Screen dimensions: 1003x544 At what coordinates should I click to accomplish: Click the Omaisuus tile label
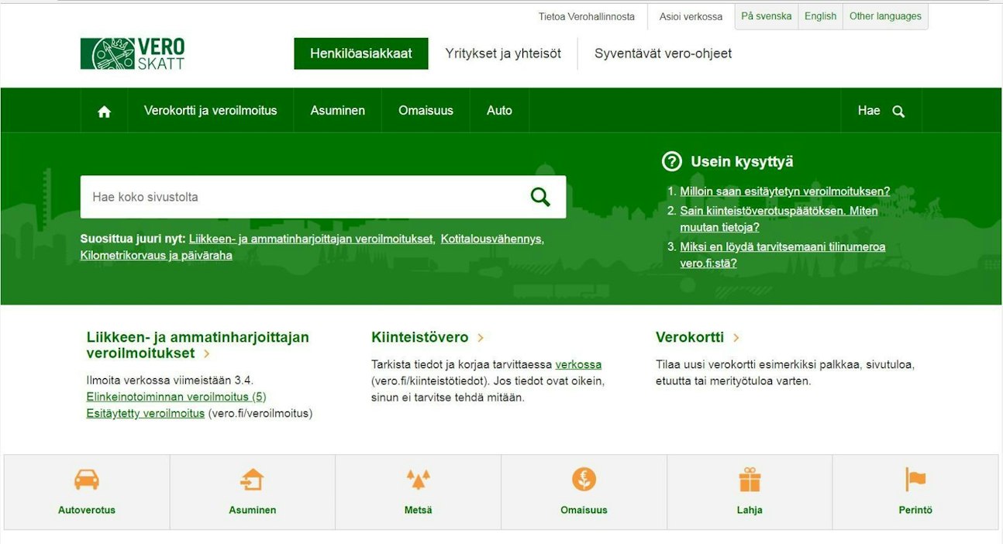point(584,510)
